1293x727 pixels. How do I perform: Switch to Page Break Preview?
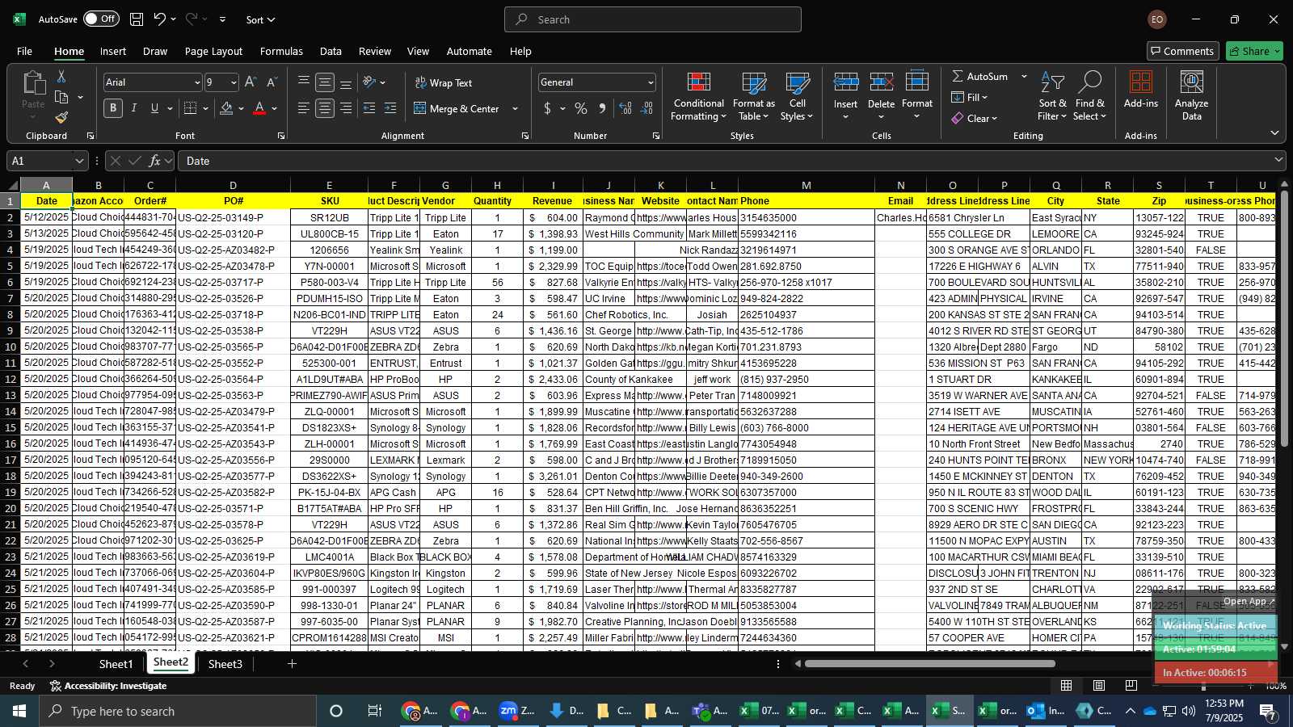pyautogui.click(x=1131, y=686)
